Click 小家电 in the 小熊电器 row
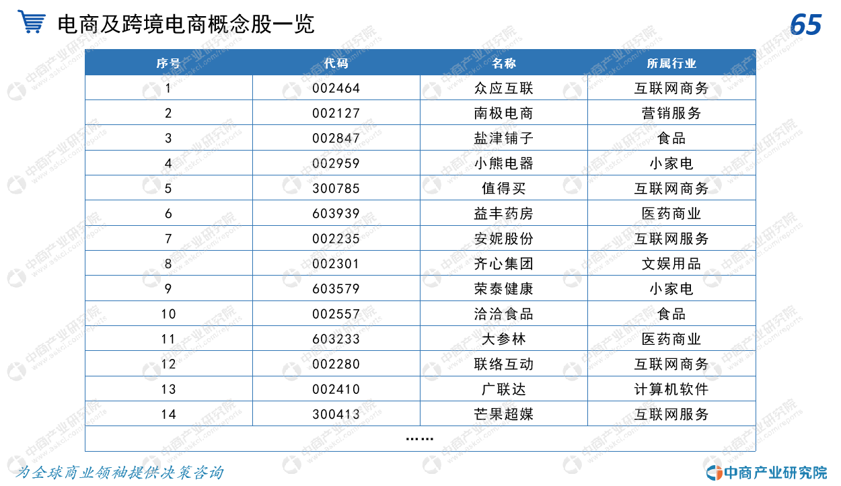Screen dimensions: 841x486 (671, 163)
